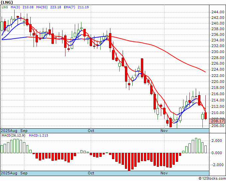Click 2025Aug on the price chart date axis
226x181 pixels.
9,131
